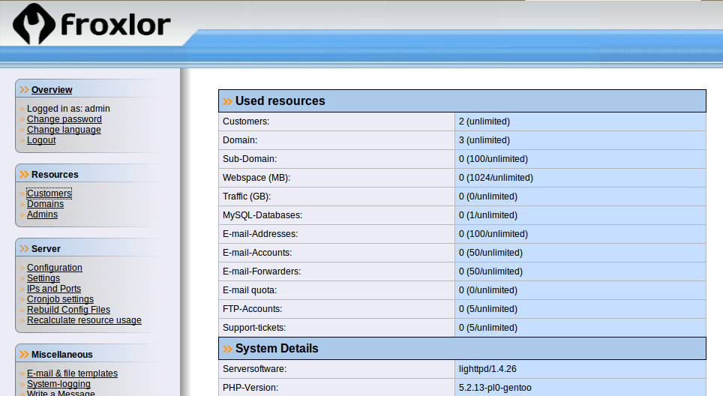The height and width of the screenshot is (396, 723).
Task: Click the arrow icon beside Overview
Action: (25, 90)
